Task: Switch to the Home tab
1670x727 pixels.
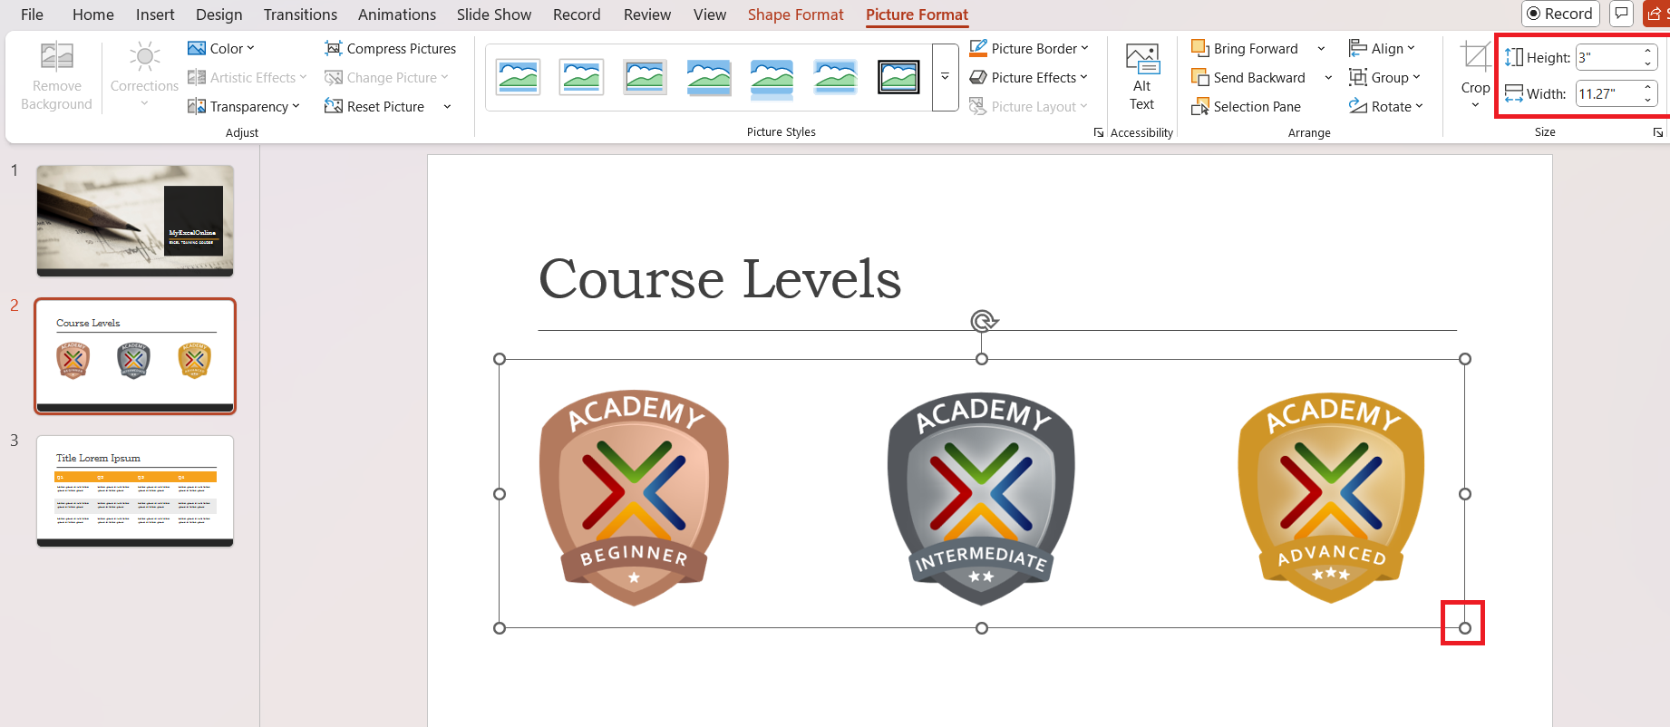Action: [93, 15]
